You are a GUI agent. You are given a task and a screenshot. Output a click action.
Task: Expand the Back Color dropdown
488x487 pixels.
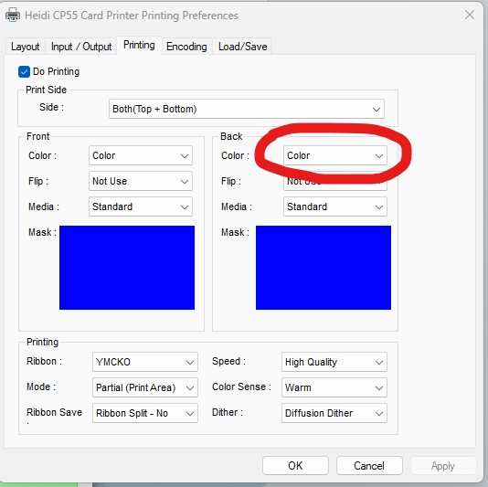tap(334, 155)
